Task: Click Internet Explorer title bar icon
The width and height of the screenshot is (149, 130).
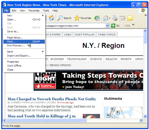Action: [x=4, y=5]
